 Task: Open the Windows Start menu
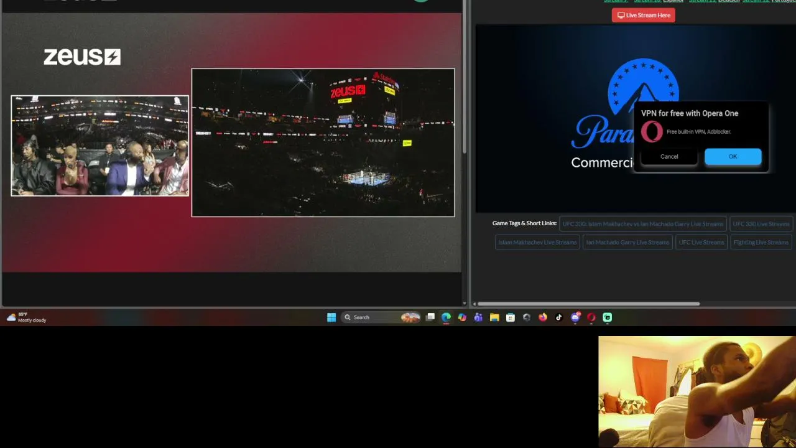tap(331, 317)
